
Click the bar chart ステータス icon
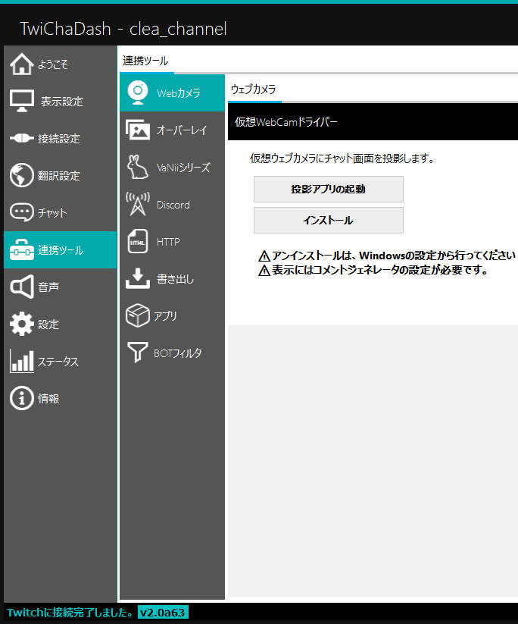click(x=21, y=361)
